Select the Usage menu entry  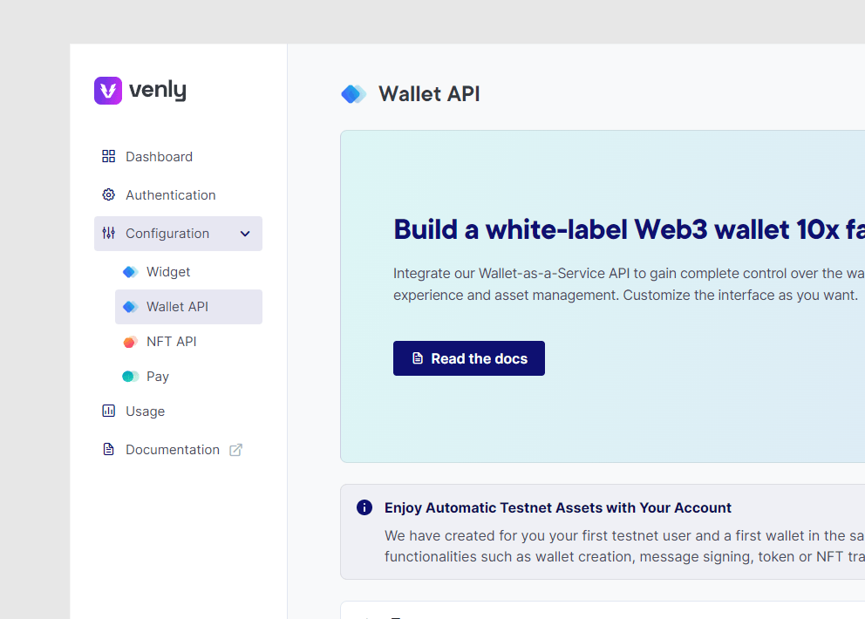tap(145, 411)
